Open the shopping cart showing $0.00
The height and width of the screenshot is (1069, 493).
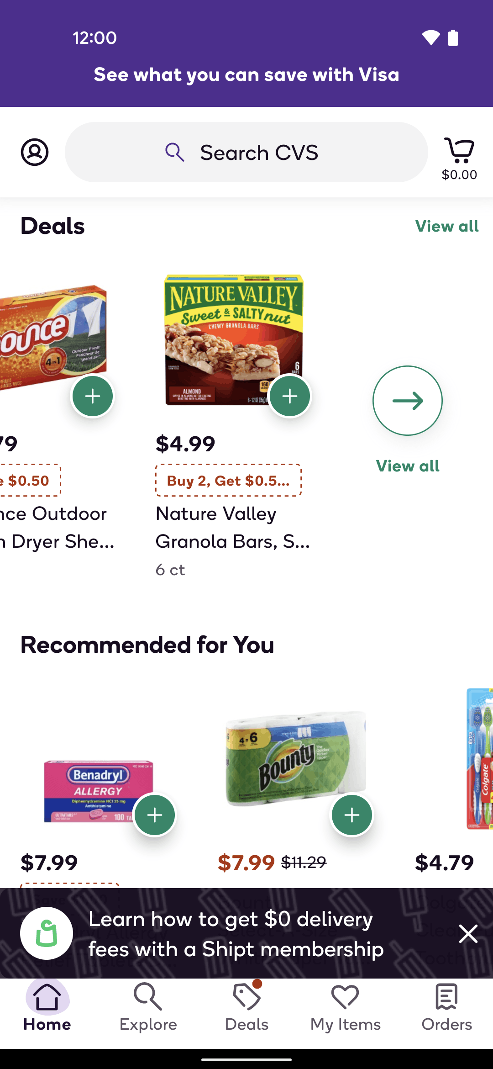coord(459,159)
